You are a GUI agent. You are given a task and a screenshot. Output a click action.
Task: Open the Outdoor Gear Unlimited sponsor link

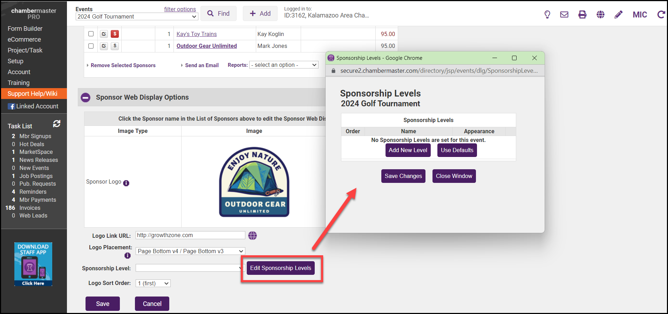206,46
